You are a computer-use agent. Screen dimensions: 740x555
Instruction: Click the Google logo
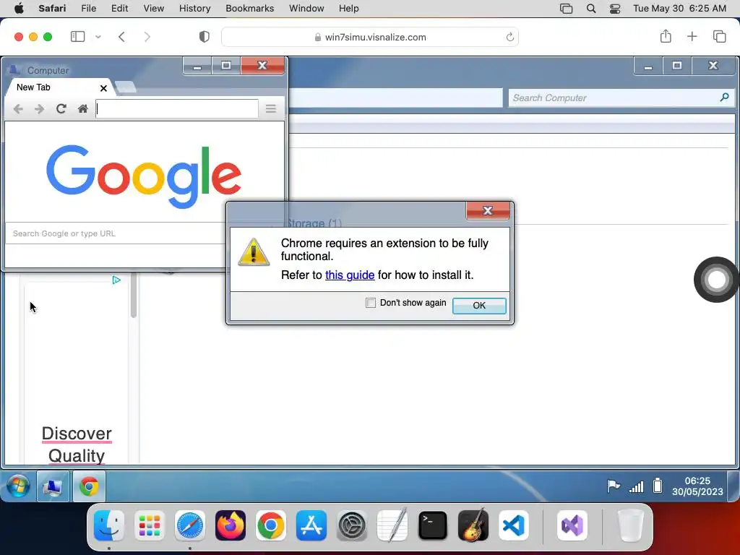click(x=144, y=176)
